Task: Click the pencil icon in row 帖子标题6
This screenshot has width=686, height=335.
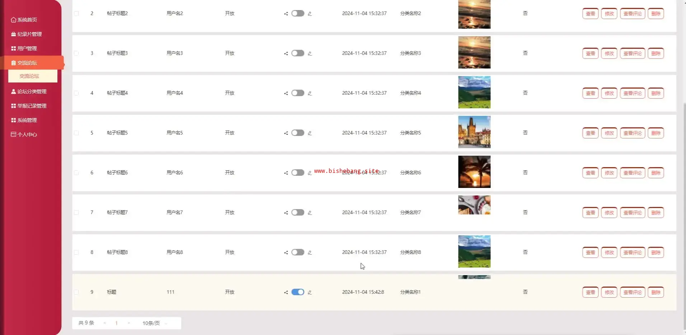Action: (x=310, y=173)
